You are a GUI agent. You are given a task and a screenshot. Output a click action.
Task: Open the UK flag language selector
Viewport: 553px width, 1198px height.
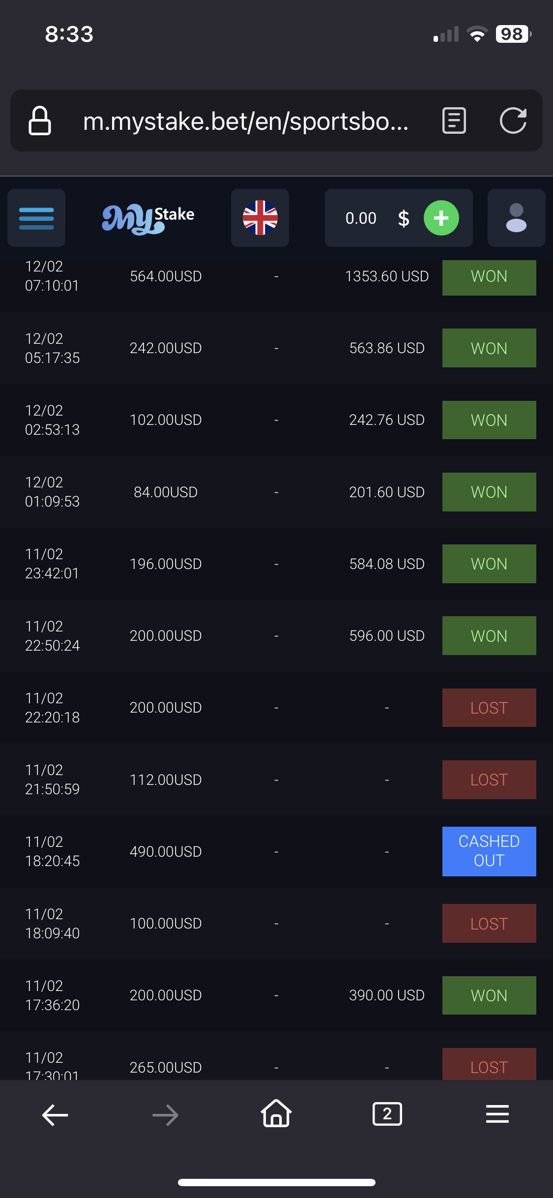(x=260, y=218)
